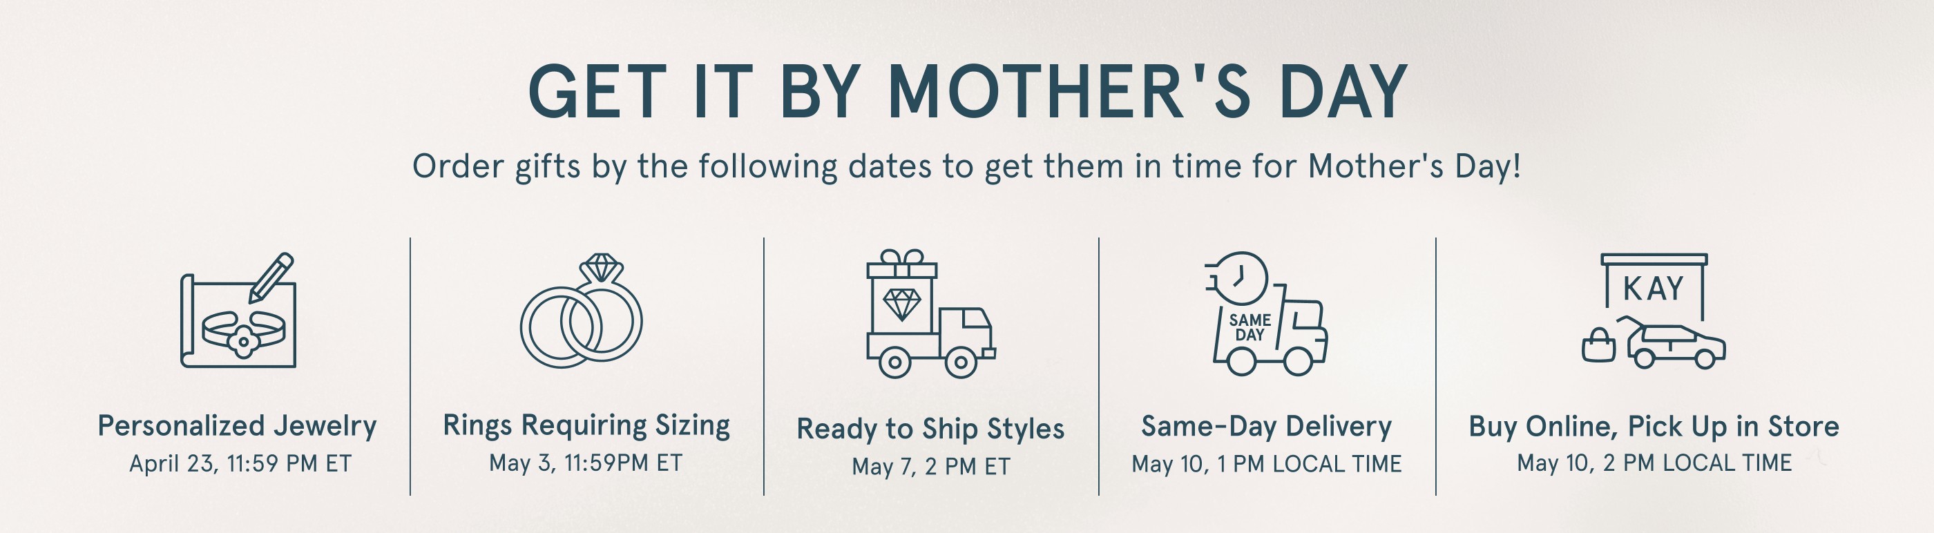The width and height of the screenshot is (1934, 533).
Task: Click the interlocking diamond rings icon
Action: tap(582, 311)
